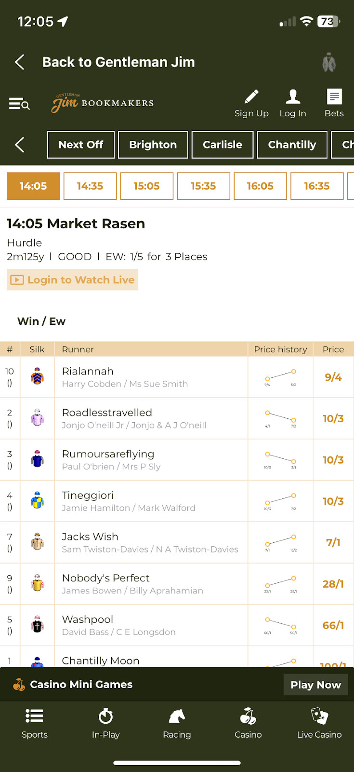Tap Washpool jockey silk thumbnail
Image resolution: width=354 pixels, height=772 pixels.
point(37,625)
